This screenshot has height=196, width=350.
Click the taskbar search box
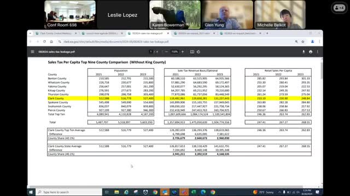(69, 192)
